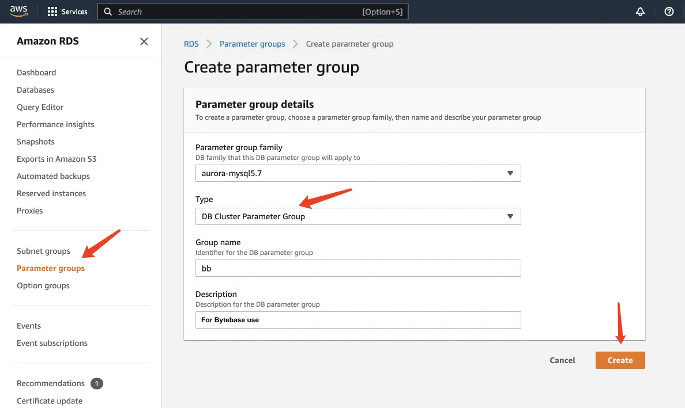Screen dimensions: 685x408
Task: Open Event subscriptions in sidebar
Action: [52, 344]
